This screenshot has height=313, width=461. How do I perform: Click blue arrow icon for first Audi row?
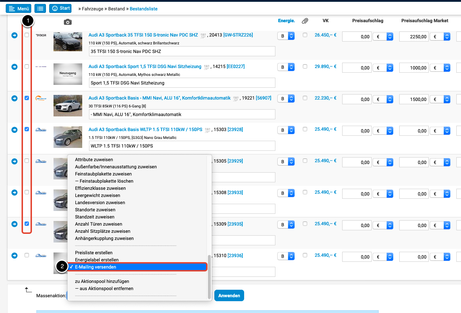(x=14, y=35)
